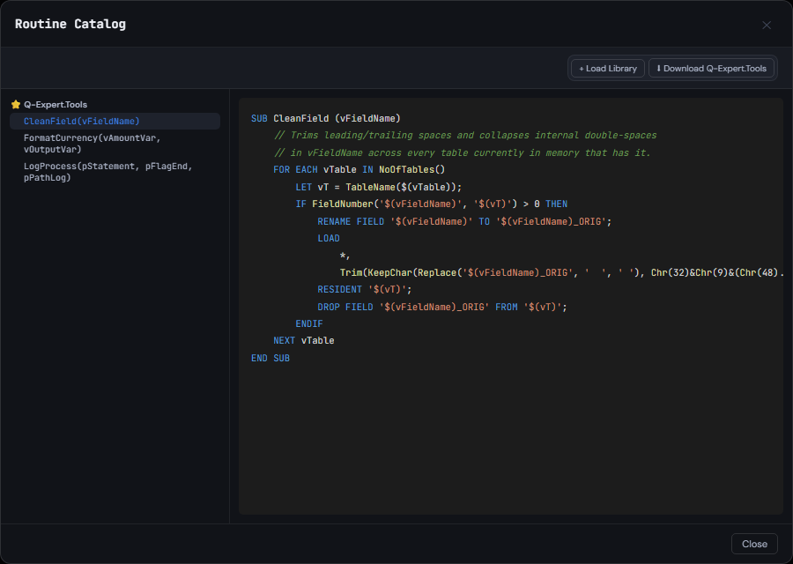The image size is (793, 564).
Task: Close the Routine Catalog with the X icon
Action: click(767, 25)
